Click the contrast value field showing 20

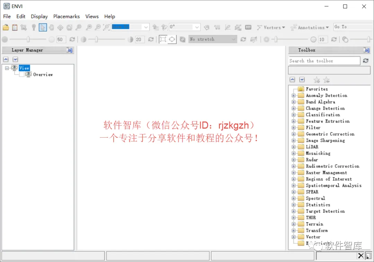click(x=140, y=40)
